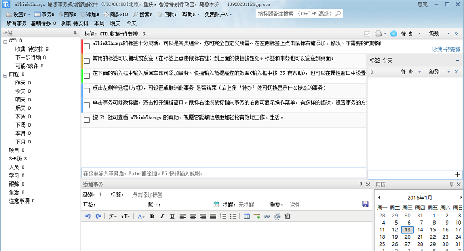Insert a table in the editor

(x=247, y=216)
